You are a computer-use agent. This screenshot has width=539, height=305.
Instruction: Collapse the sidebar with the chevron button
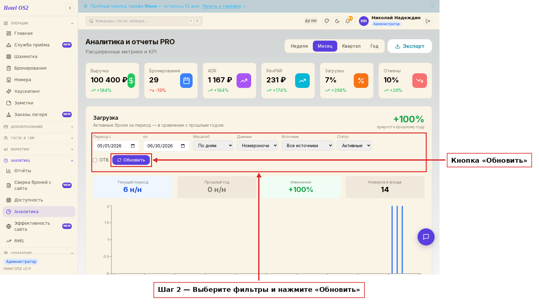[x=70, y=8]
